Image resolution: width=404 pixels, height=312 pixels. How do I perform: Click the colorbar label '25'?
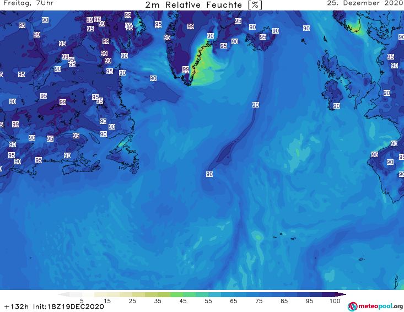click(x=132, y=301)
